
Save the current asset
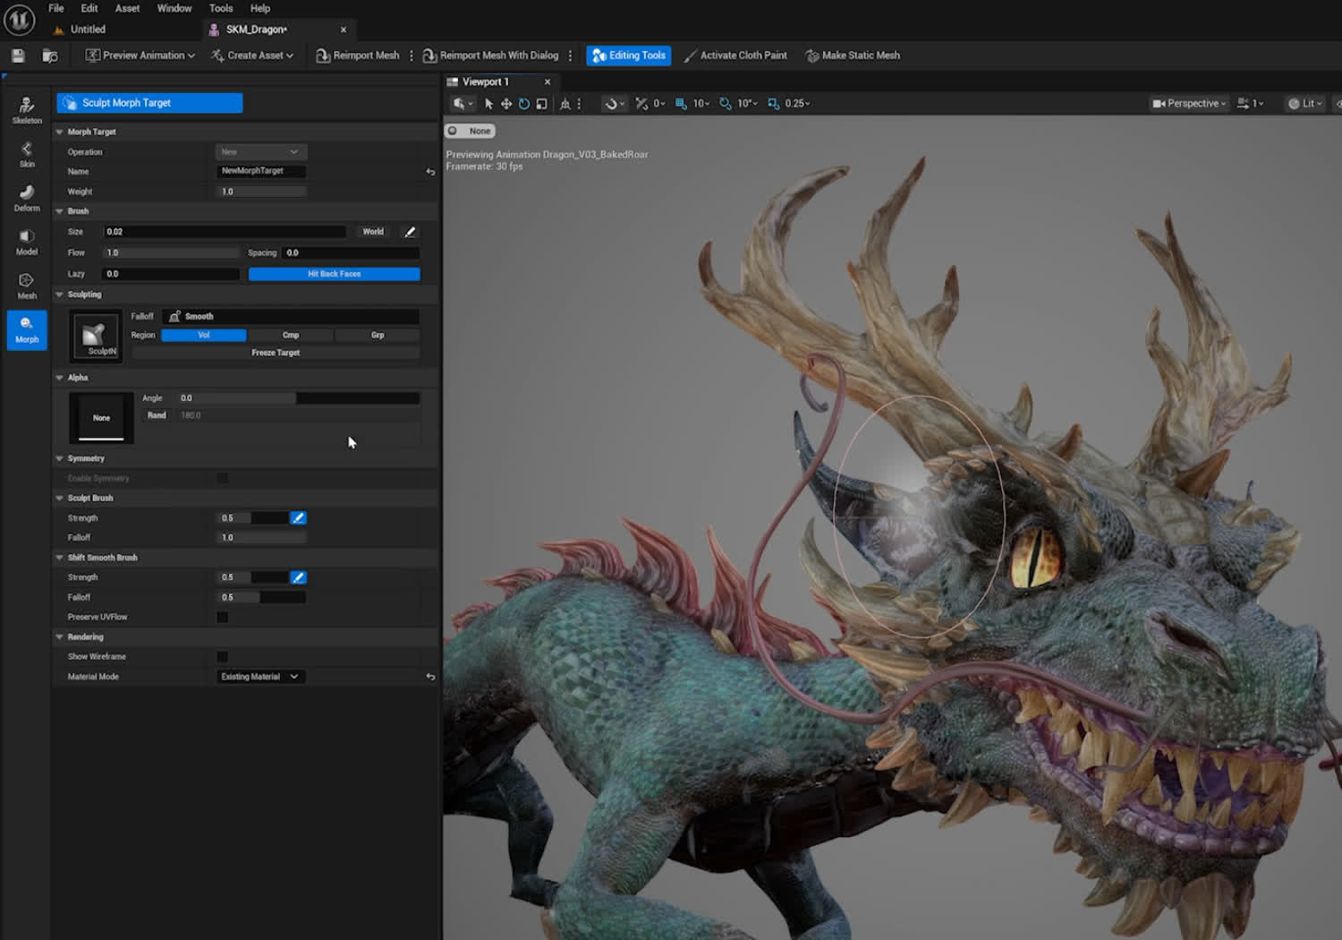click(17, 55)
